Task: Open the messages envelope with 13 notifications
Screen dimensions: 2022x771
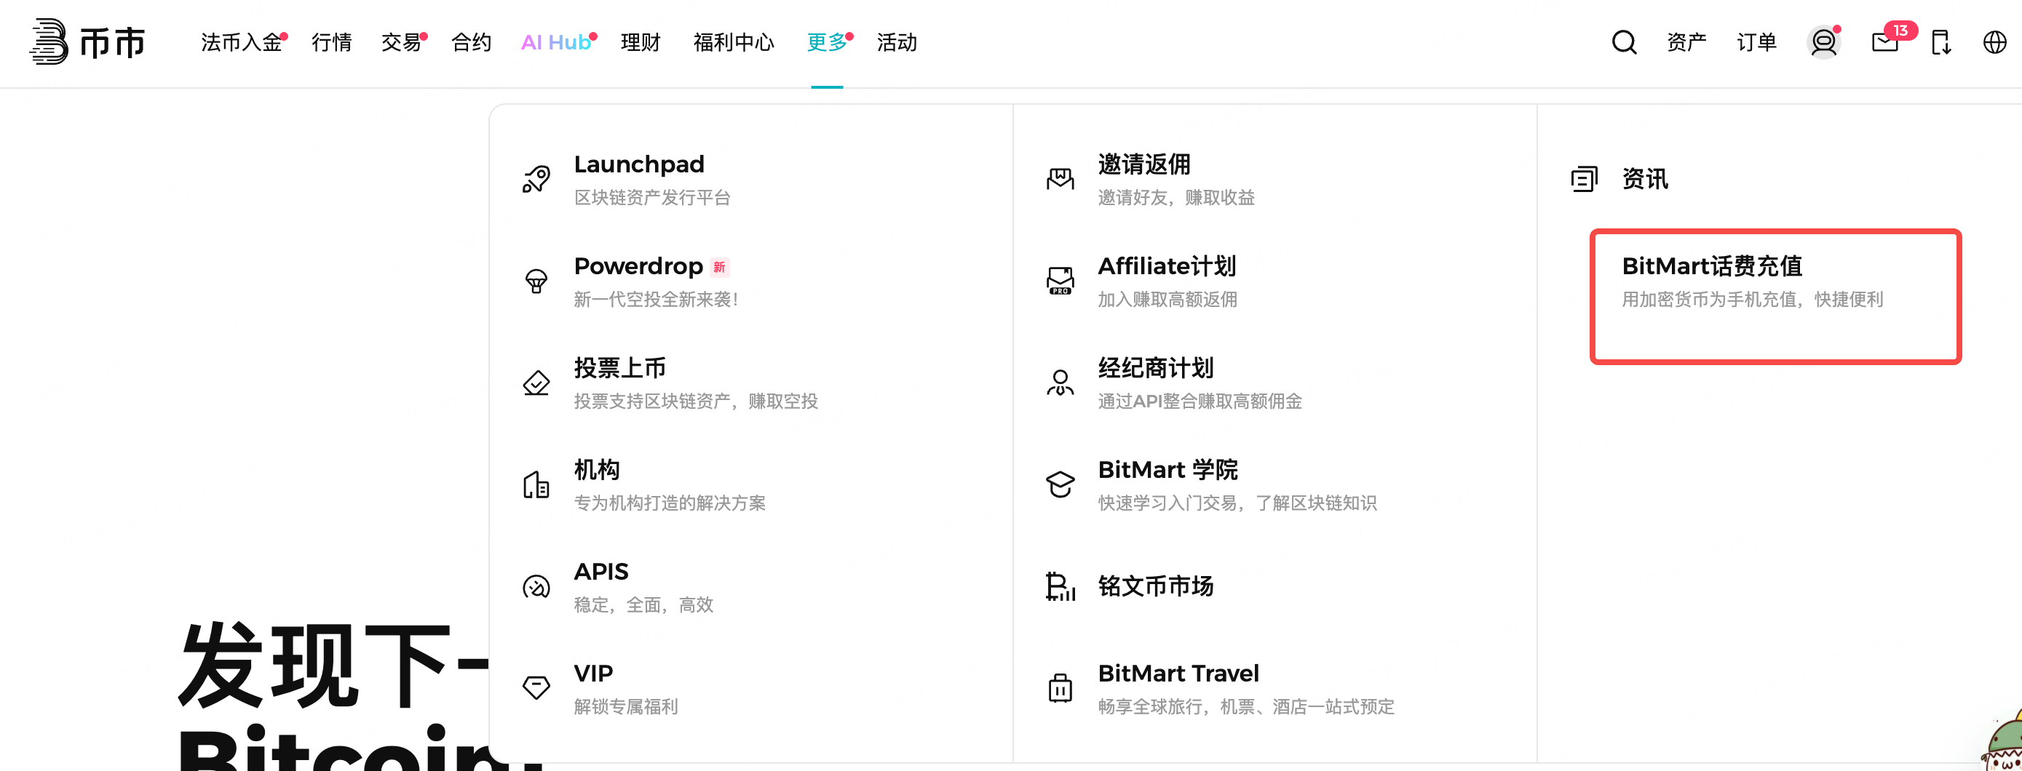Action: (1883, 42)
